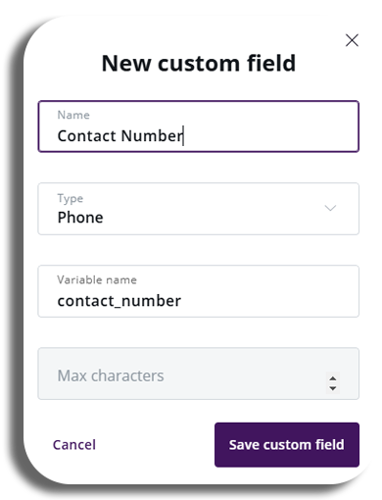This screenshot has width=382, height=500.
Task: Expand the Type dropdown chevron
Action: pyautogui.click(x=330, y=208)
